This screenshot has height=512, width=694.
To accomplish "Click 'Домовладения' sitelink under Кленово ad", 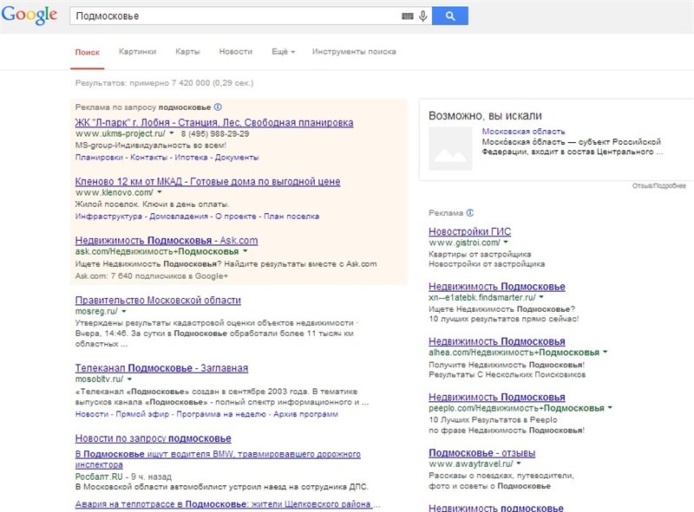I will pyautogui.click(x=179, y=217).
